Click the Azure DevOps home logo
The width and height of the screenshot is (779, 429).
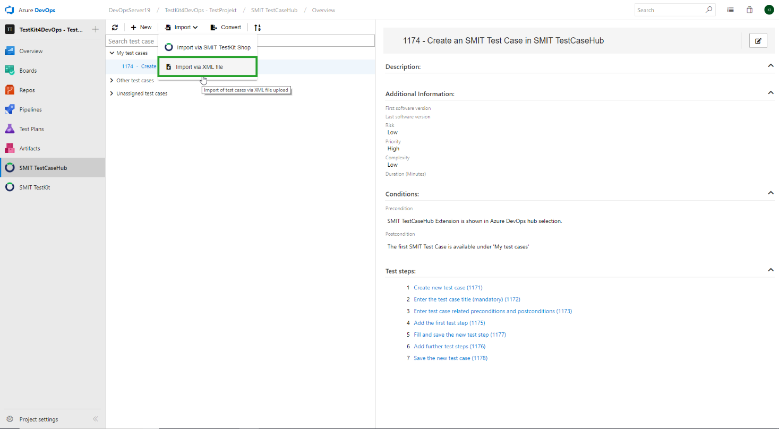pos(8,10)
